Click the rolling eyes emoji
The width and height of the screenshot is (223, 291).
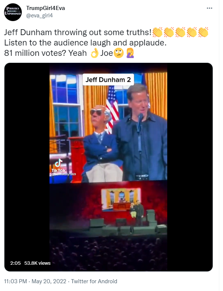click(x=119, y=53)
